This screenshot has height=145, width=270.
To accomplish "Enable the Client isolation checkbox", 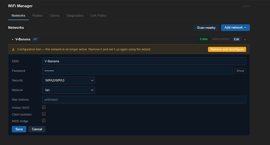I will pyautogui.click(x=44, y=114).
